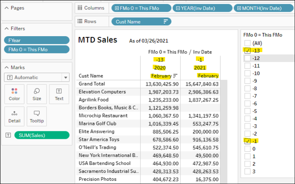Uncheck the -13 filter checkbox
This screenshot has width=295, height=184.
[247, 51]
